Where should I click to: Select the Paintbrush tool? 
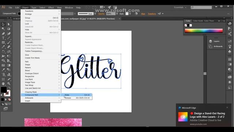(9, 43)
